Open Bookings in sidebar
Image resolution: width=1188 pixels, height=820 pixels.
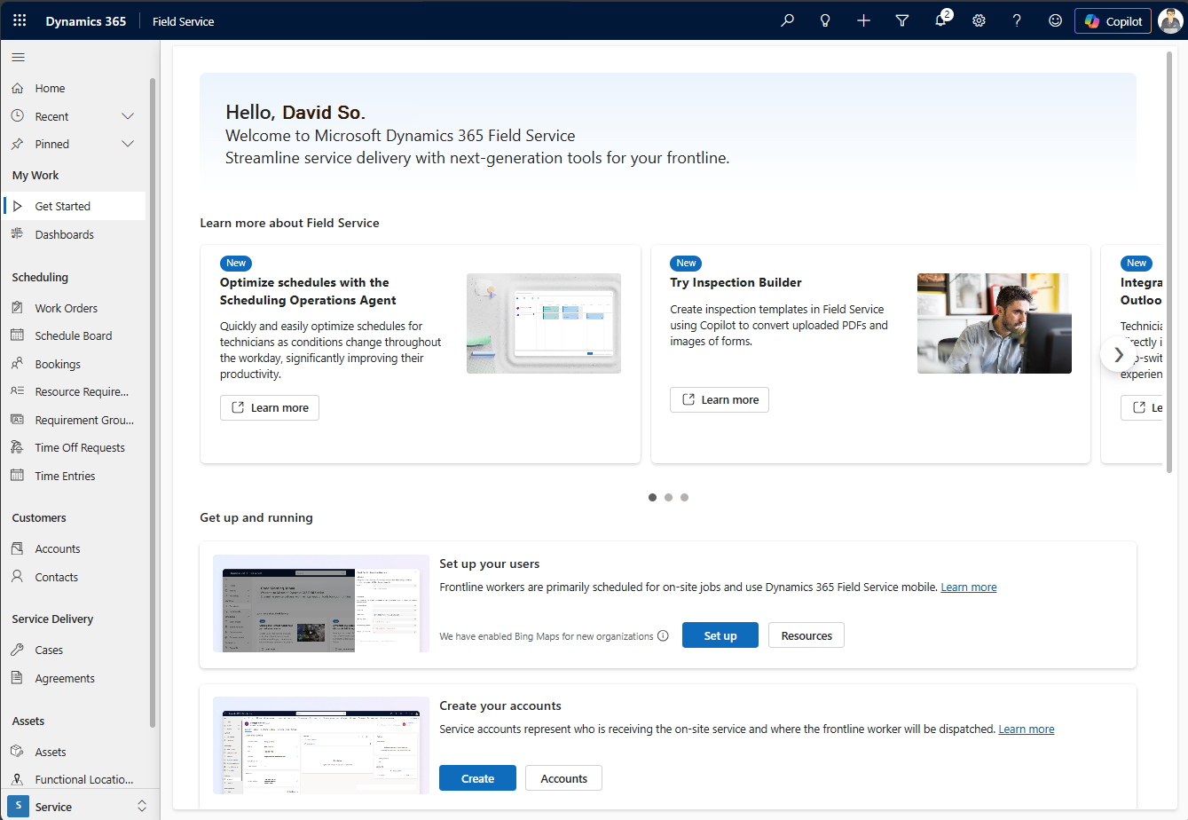[x=75, y=364]
